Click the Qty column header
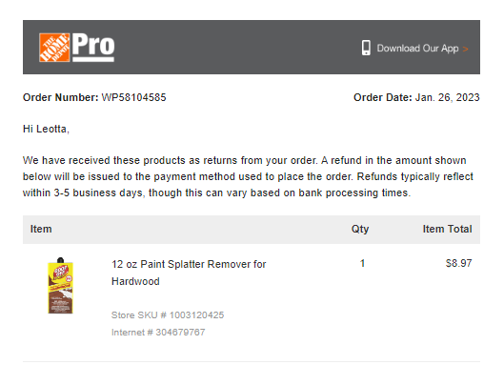 (x=360, y=229)
